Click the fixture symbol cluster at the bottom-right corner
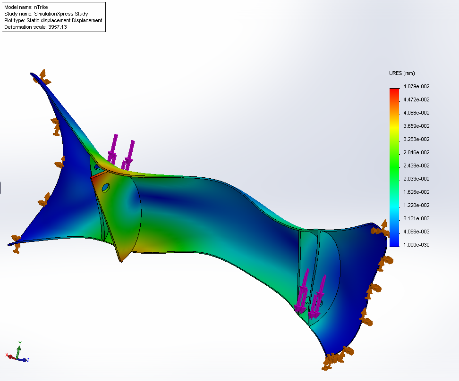This screenshot has width=459, height=381. click(x=337, y=358)
